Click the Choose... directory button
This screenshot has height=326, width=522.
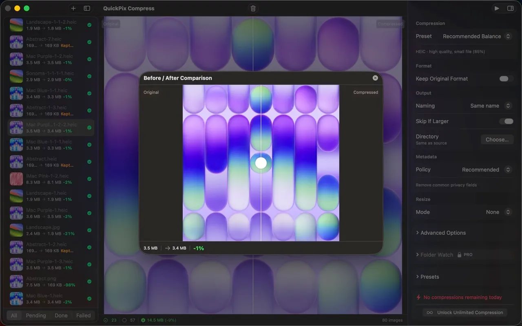(497, 139)
